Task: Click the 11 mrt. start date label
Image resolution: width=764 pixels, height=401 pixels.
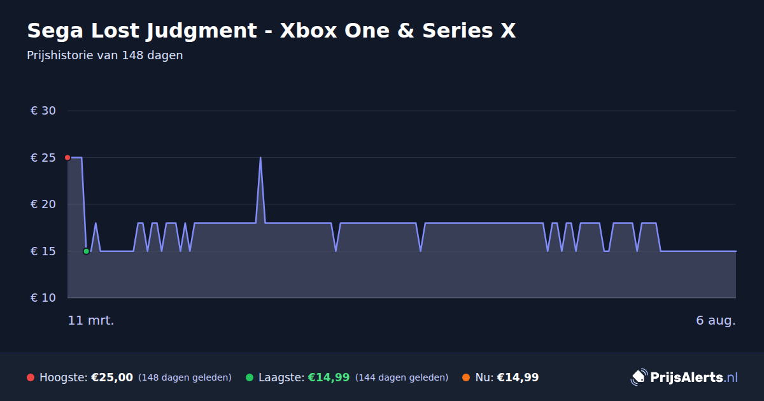Action: point(91,320)
